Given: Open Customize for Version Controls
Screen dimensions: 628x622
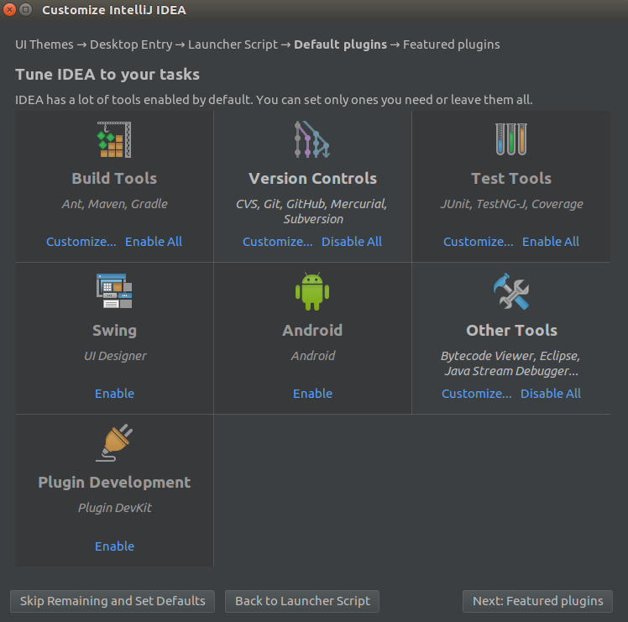Looking at the screenshot, I should pos(278,242).
